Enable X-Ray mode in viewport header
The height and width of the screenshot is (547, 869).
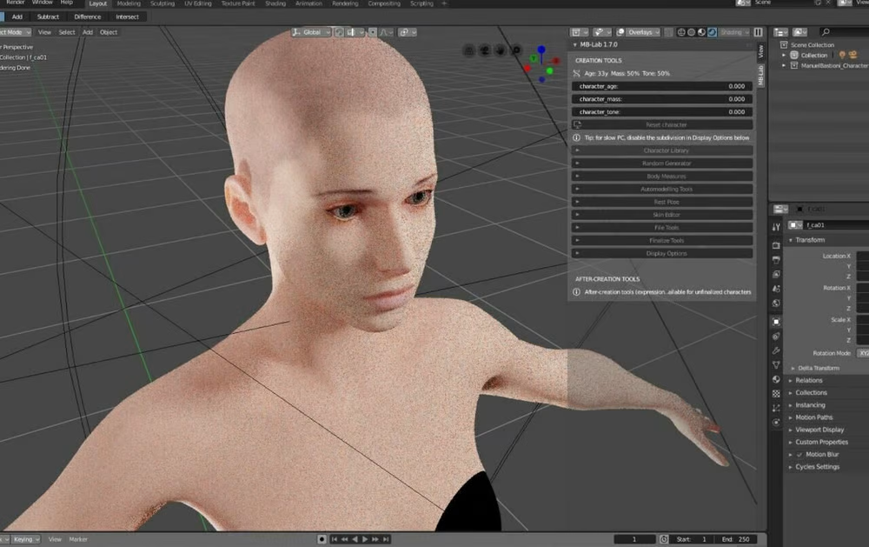(667, 32)
